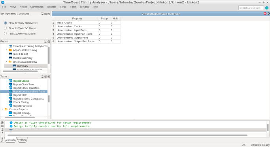This screenshot has width=270, height=147.
Task: Close the Unconstrained Paths Summary report with red icon
Action: (265, 13)
